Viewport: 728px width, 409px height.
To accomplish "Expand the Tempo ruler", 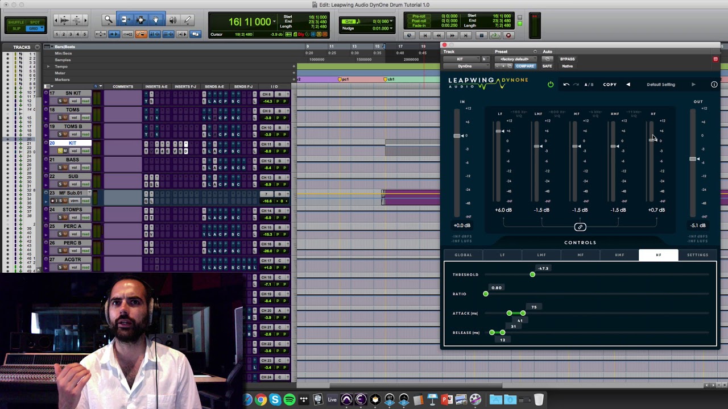I will (48, 66).
